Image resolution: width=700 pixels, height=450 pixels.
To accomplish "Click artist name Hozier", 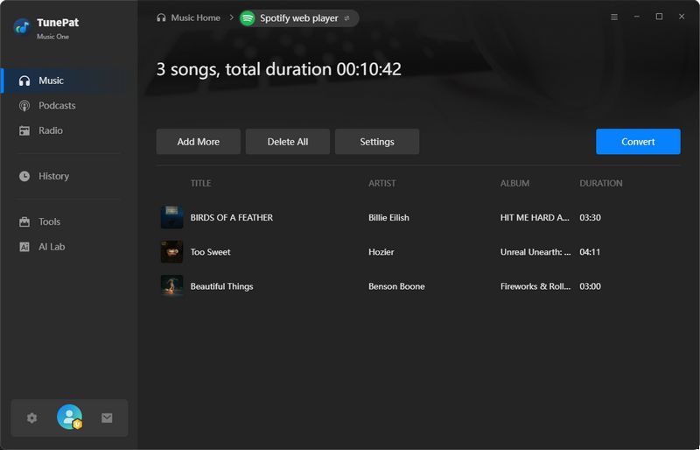I will click(x=381, y=252).
